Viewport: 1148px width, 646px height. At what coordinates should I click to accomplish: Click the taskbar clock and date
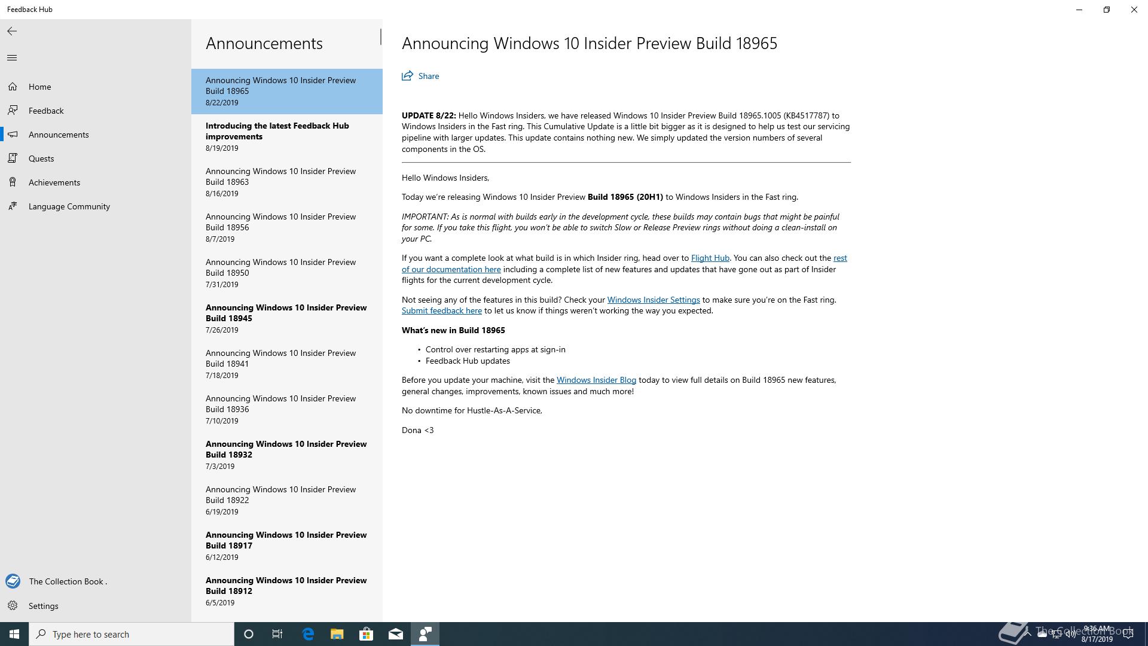tap(1097, 634)
